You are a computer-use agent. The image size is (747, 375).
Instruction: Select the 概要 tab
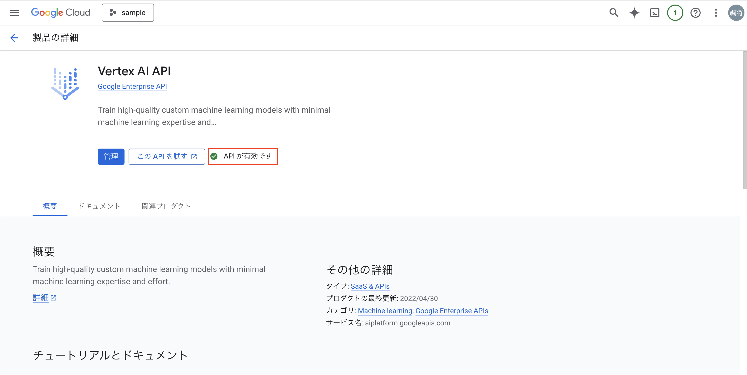[50, 206]
